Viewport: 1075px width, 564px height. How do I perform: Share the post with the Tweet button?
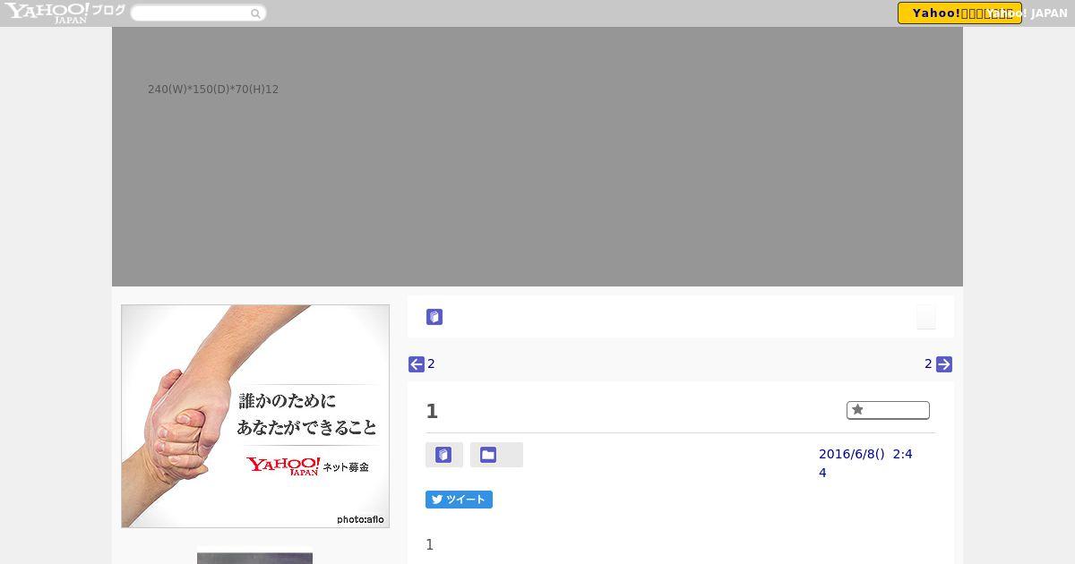459,500
